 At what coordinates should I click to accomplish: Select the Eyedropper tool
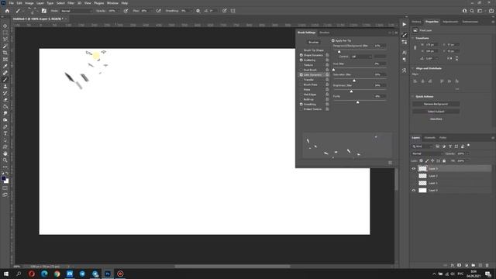(x=5, y=66)
